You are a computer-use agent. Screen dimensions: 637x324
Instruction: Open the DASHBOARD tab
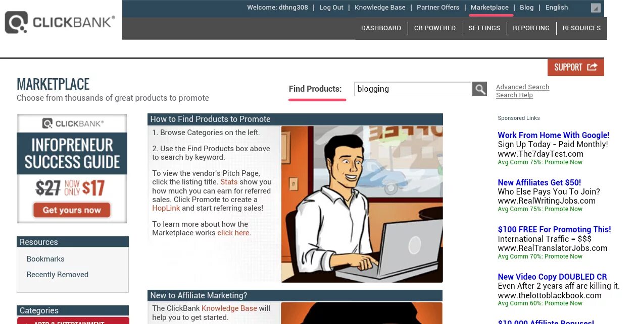coord(381,28)
